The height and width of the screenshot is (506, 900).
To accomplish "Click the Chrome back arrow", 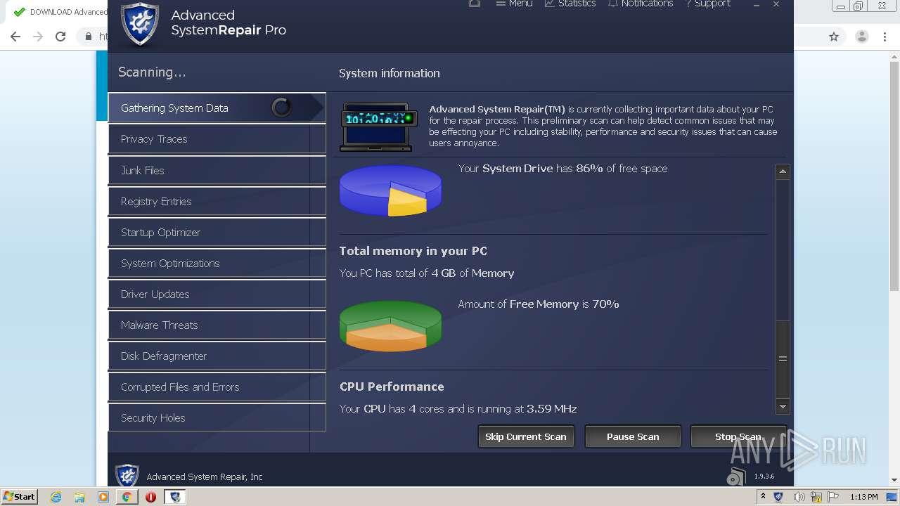I will click(15, 37).
